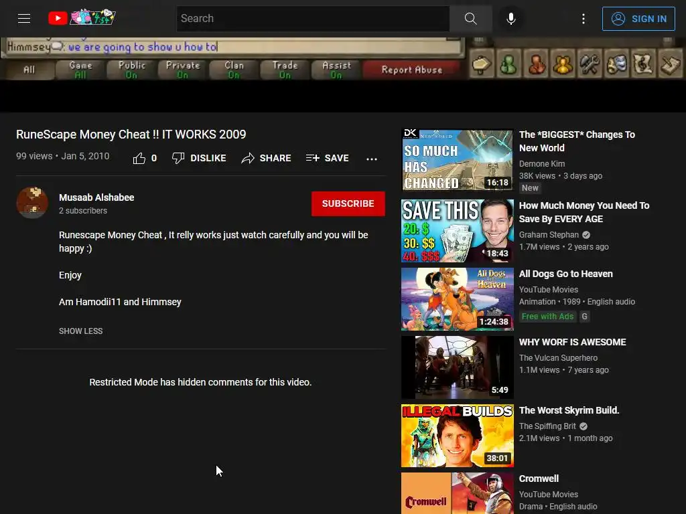Open the settings three-dot menu in header

click(584, 18)
